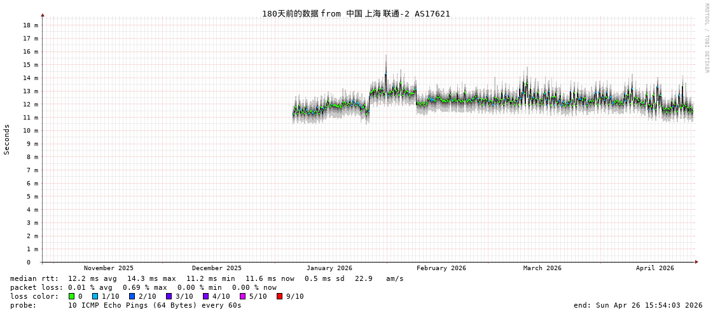Click the March 2026 x-axis label
The image size is (713, 314).
click(x=542, y=268)
